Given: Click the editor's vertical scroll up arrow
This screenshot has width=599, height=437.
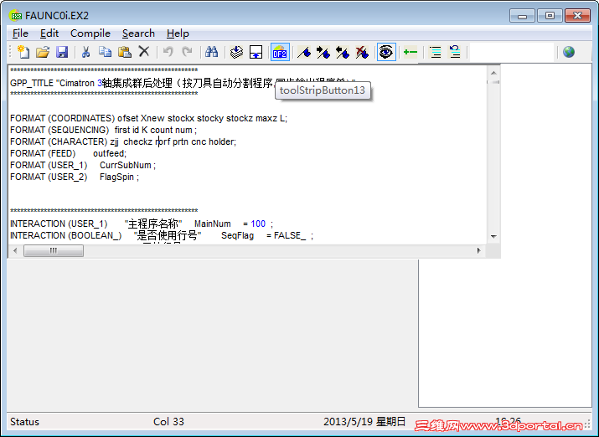Looking at the screenshot, I should (x=493, y=73).
